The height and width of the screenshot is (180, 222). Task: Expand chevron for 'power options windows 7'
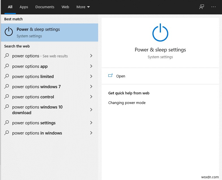pyautogui.click(x=91, y=86)
